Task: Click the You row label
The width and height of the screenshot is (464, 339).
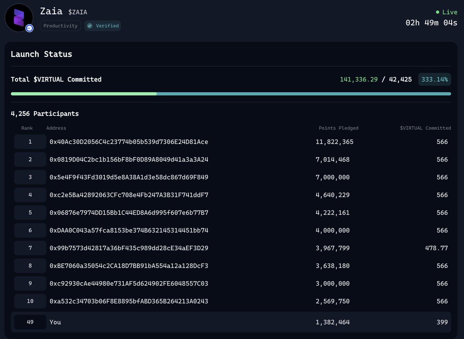Action: [55, 322]
